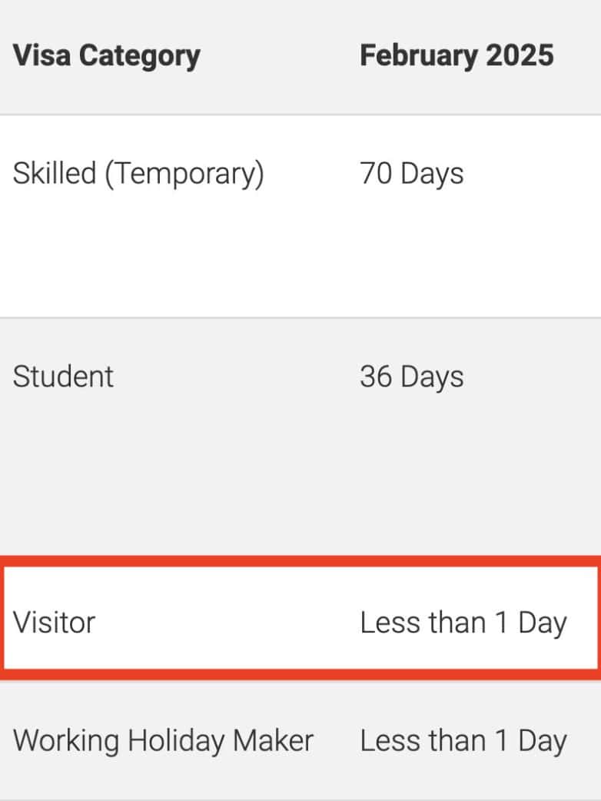Click the Visa Category column header
Viewport: 601px width, 801px height.
coord(106,56)
